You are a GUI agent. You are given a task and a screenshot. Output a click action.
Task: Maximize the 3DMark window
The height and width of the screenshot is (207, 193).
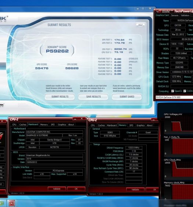(x=143, y=8)
